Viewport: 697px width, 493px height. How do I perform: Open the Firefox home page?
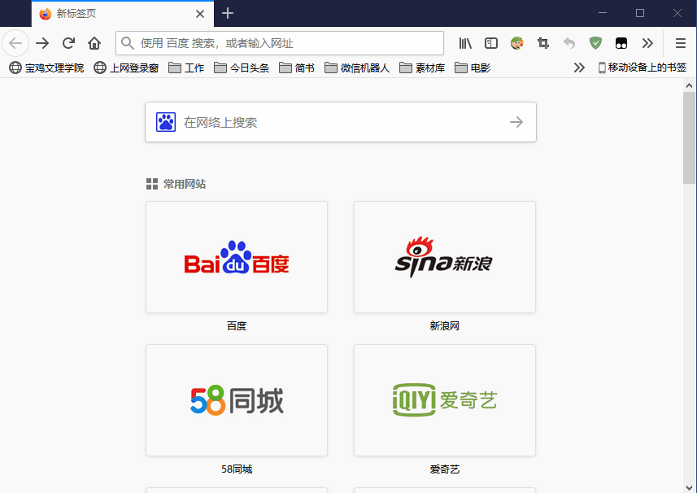94,43
